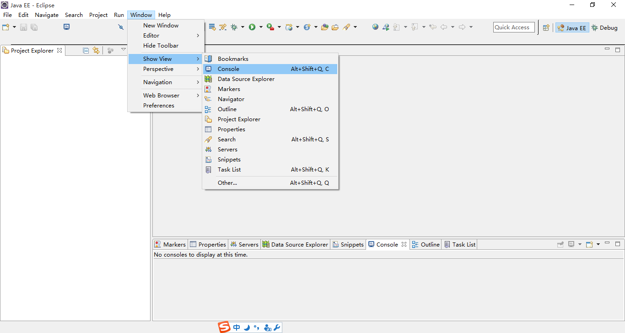This screenshot has width=625, height=333.
Task: Expand the Web Browser submenu
Action: tap(166, 96)
